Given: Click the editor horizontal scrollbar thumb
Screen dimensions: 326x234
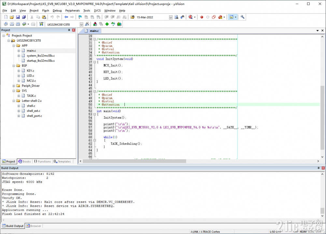Looking at the screenshot, I should pyautogui.click(x=134, y=161).
